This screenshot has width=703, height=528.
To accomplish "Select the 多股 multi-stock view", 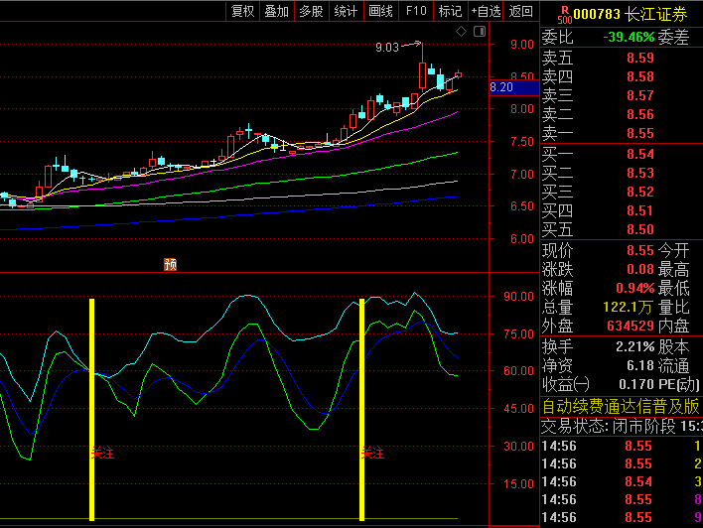I will 311,11.
